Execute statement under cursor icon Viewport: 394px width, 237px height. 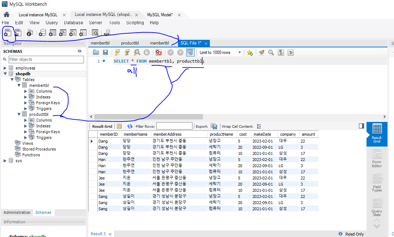(x=127, y=52)
